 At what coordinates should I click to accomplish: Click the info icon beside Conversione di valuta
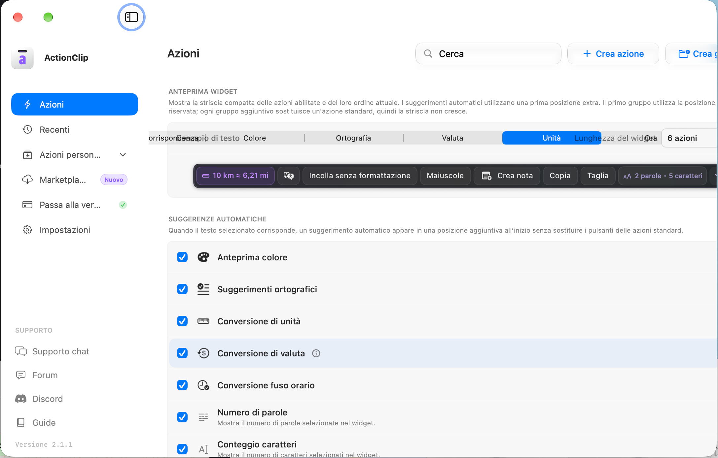(316, 353)
